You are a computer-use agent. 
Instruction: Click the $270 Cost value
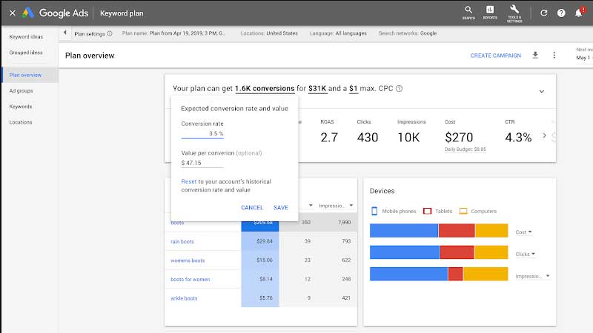(x=459, y=138)
